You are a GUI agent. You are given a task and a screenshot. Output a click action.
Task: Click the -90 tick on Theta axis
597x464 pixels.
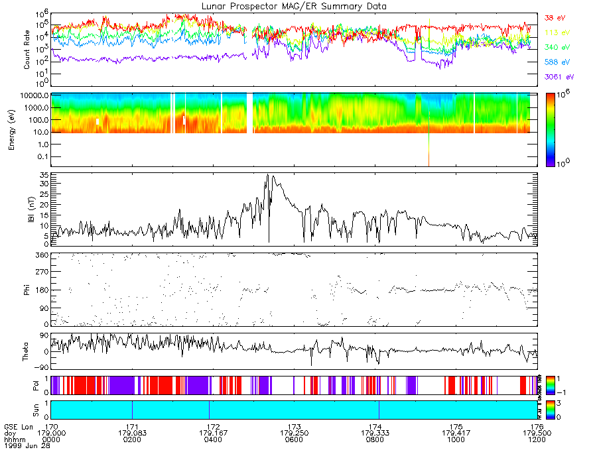coord(42,367)
